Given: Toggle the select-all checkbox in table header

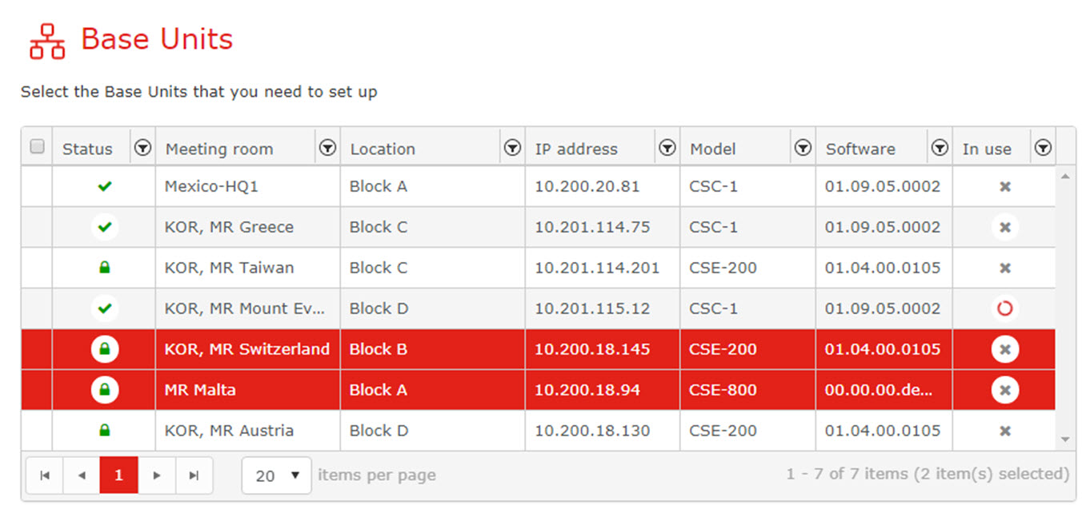Looking at the screenshot, I should point(37,146).
